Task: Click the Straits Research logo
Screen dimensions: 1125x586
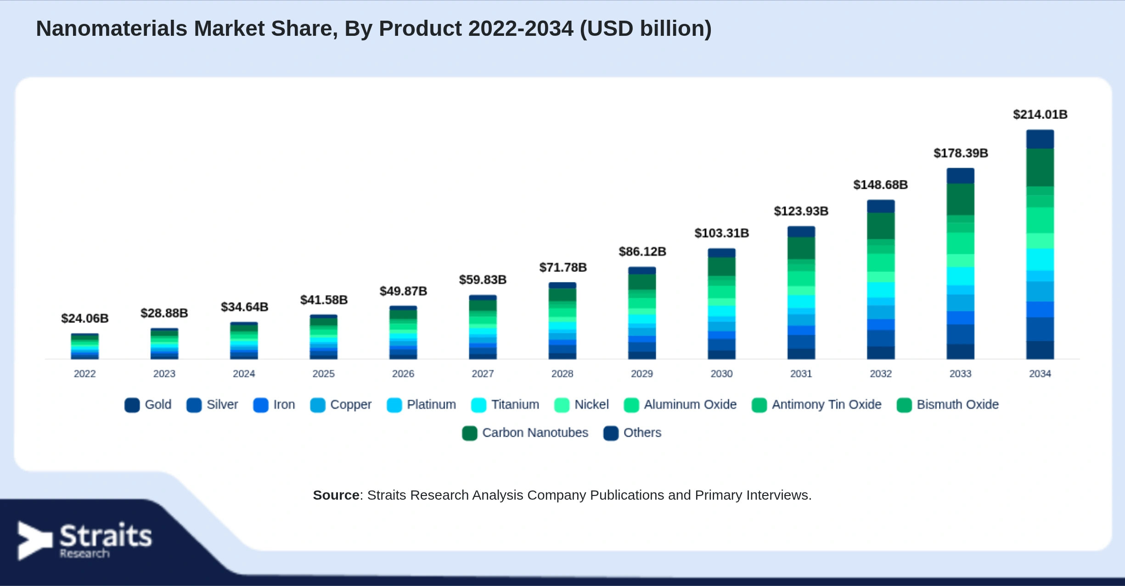Action: [84, 541]
